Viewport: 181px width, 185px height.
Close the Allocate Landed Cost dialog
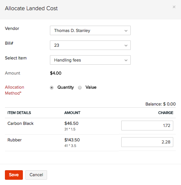pyautogui.click(x=174, y=7)
